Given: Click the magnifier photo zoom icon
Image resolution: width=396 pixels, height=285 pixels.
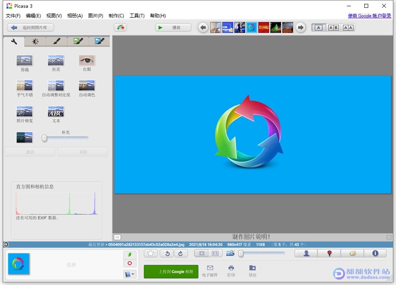Looking at the screenshot, I should 230,253.
